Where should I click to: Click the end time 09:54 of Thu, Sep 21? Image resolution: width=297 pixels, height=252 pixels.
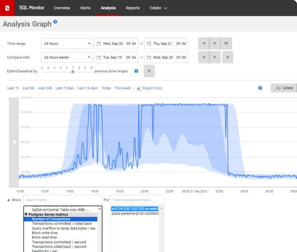[x=181, y=44]
